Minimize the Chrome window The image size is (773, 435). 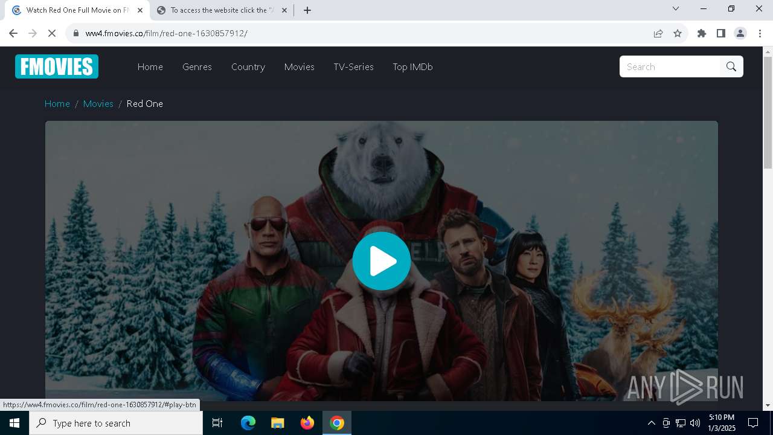coord(704,8)
